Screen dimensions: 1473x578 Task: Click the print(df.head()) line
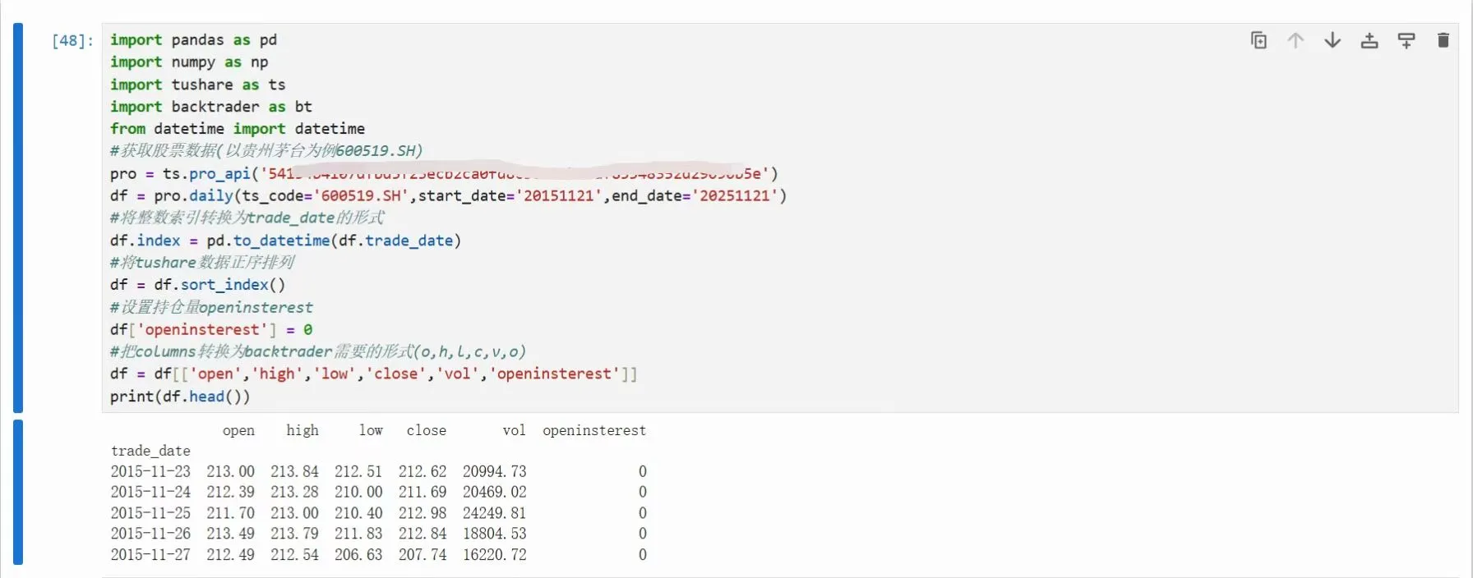[180, 397]
